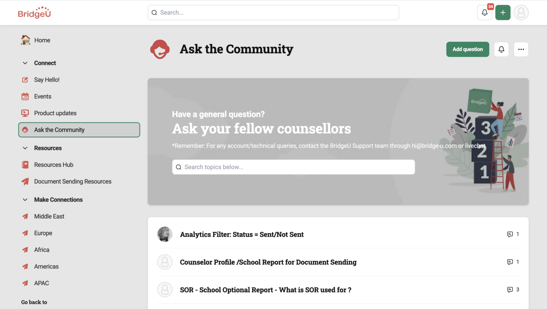
Task: Open the notifications bell in top bar
Action: coord(484,13)
